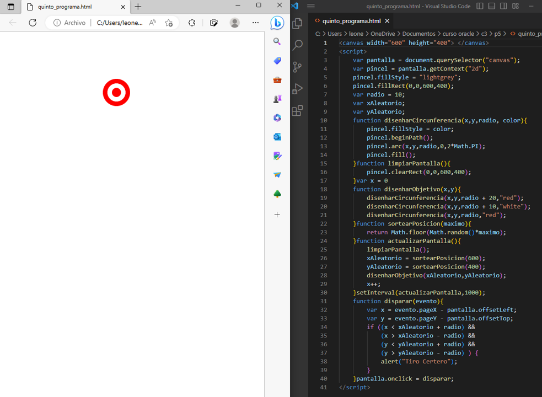Open Source Control view in VS Code
Screen dimensions: 542x397
click(297, 67)
